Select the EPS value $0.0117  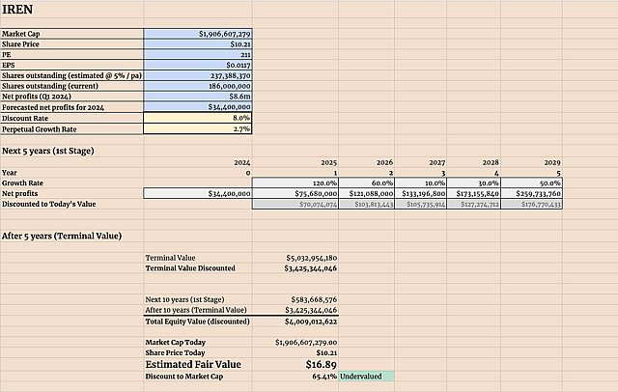[197, 65]
